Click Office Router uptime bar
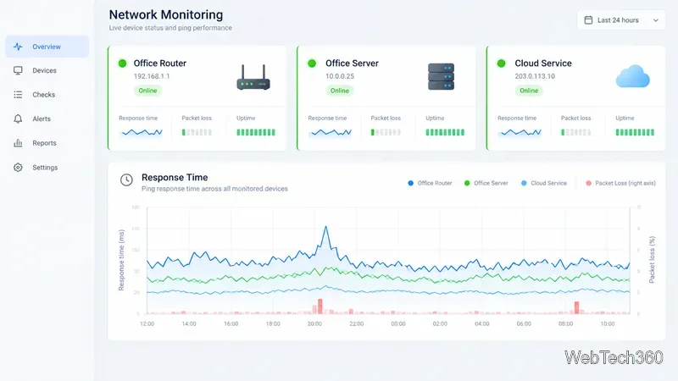Image resolution: width=678 pixels, height=381 pixels. coord(256,133)
